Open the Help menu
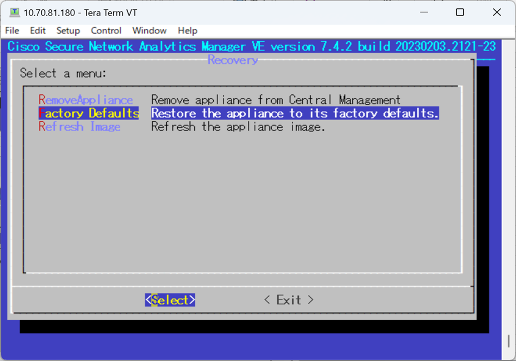Viewport: 516px width, 361px height. click(x=187, y=30)
